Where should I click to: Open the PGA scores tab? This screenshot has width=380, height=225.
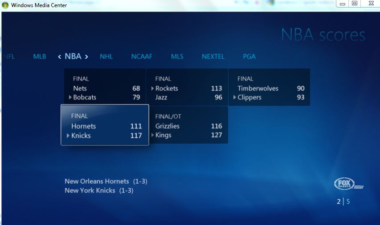(x=249, y=56)
